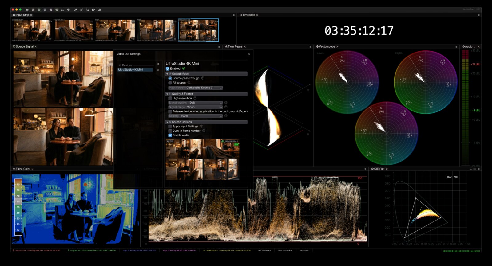The width and height of the screenshot is (492, 266).
Task: Select the crop tool in the top toolbar
Action: (87, 10)
